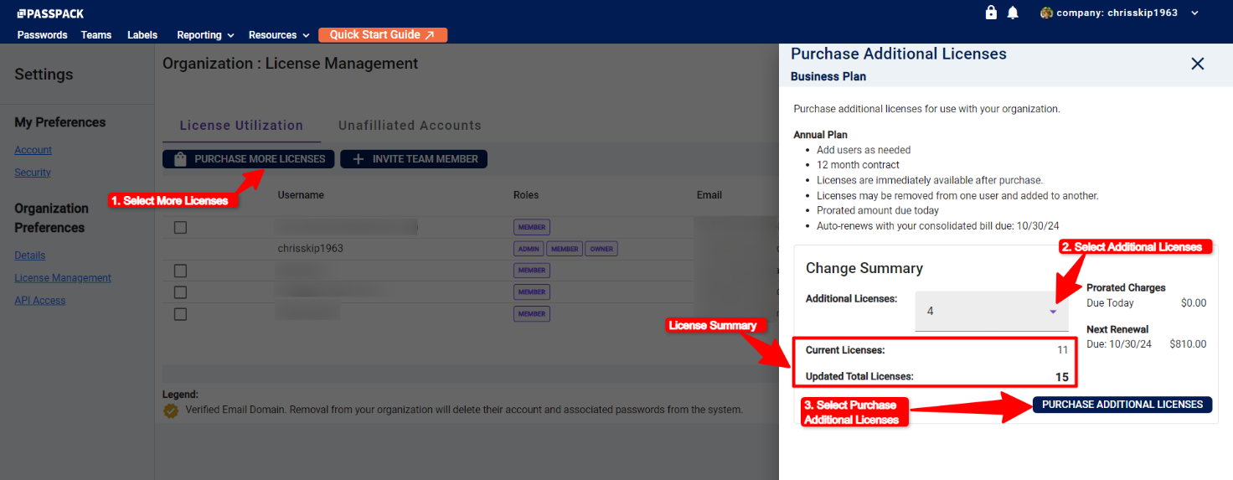The image size is (1233, 480).
Task: Open company: chrisskip1963 account menu
Action: pos(1119,13)
